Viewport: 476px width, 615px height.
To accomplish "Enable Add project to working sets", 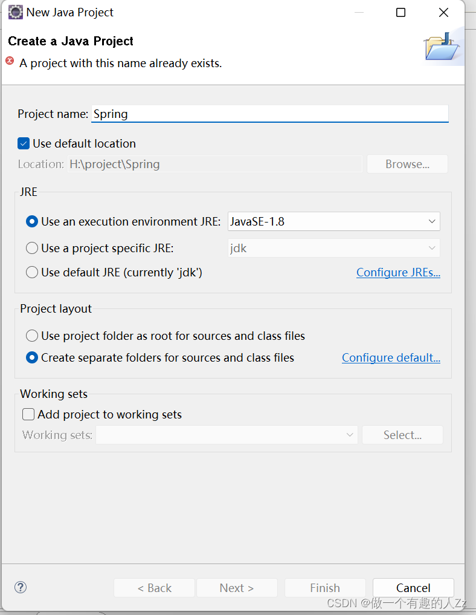I will pos(28,414).
